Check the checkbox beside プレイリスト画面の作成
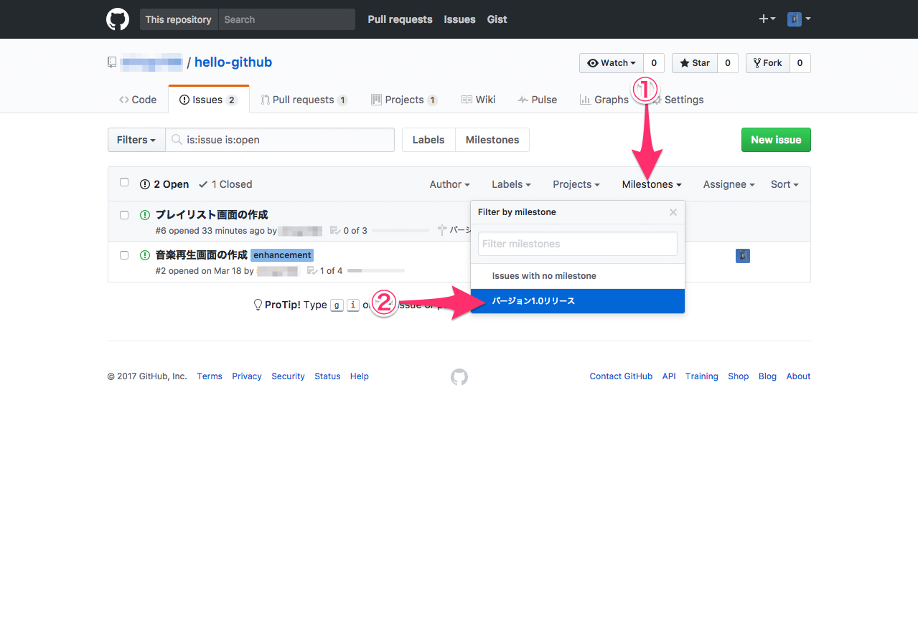 [123, 214]
